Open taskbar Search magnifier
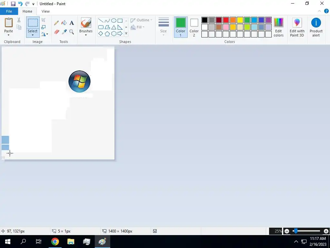 23,242
